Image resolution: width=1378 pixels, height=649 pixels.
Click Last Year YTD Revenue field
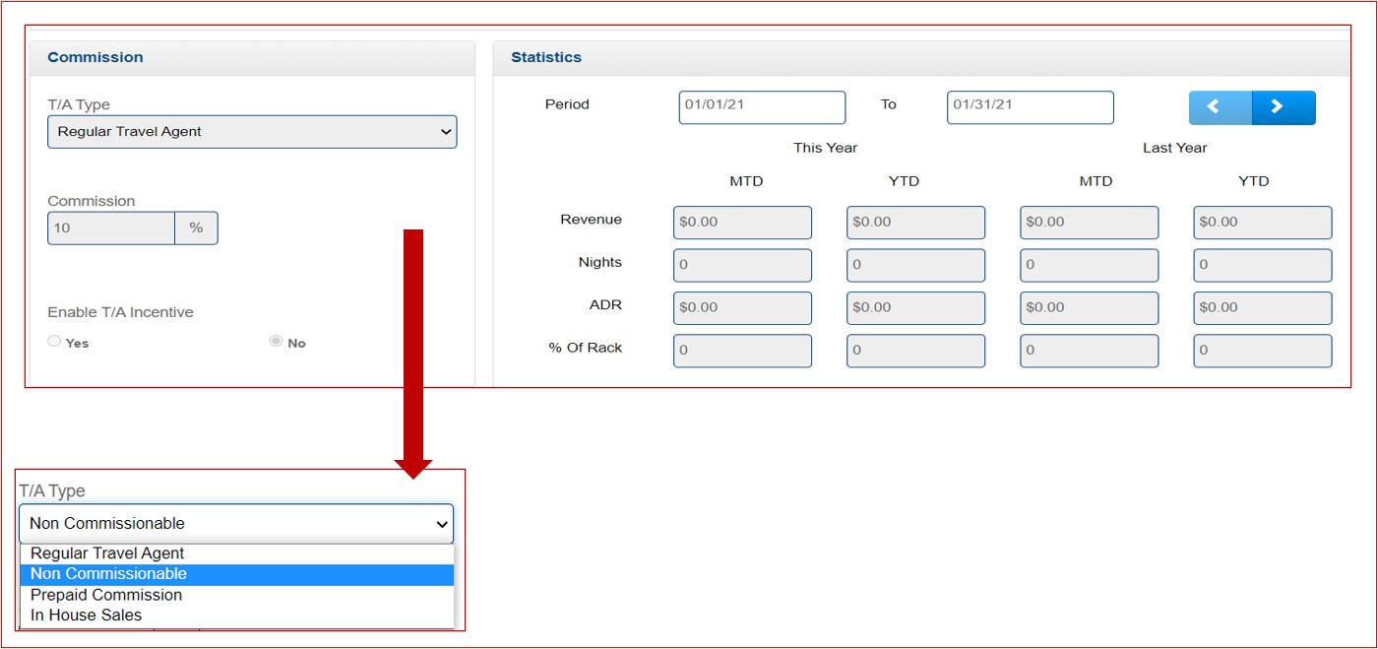click(1262, 223)
